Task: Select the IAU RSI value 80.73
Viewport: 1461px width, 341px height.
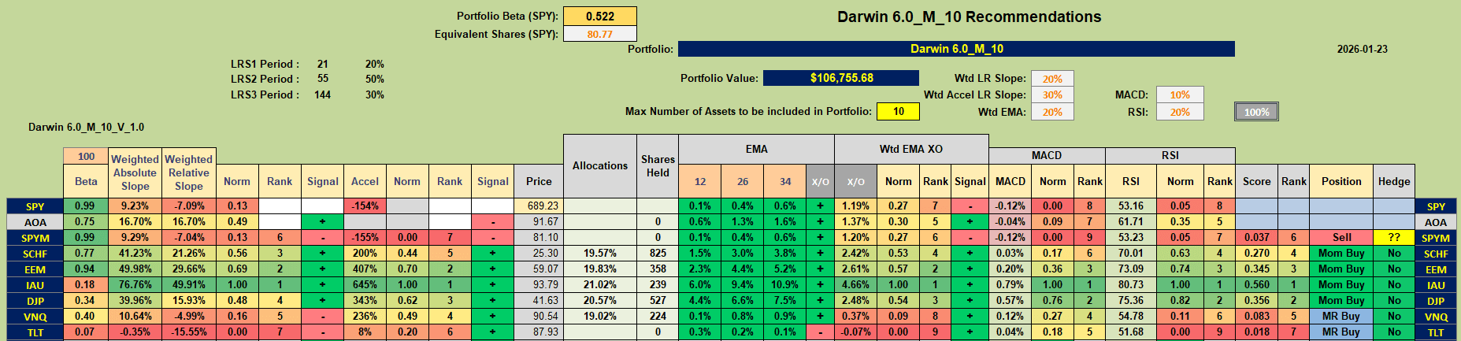Action: 1131,284
